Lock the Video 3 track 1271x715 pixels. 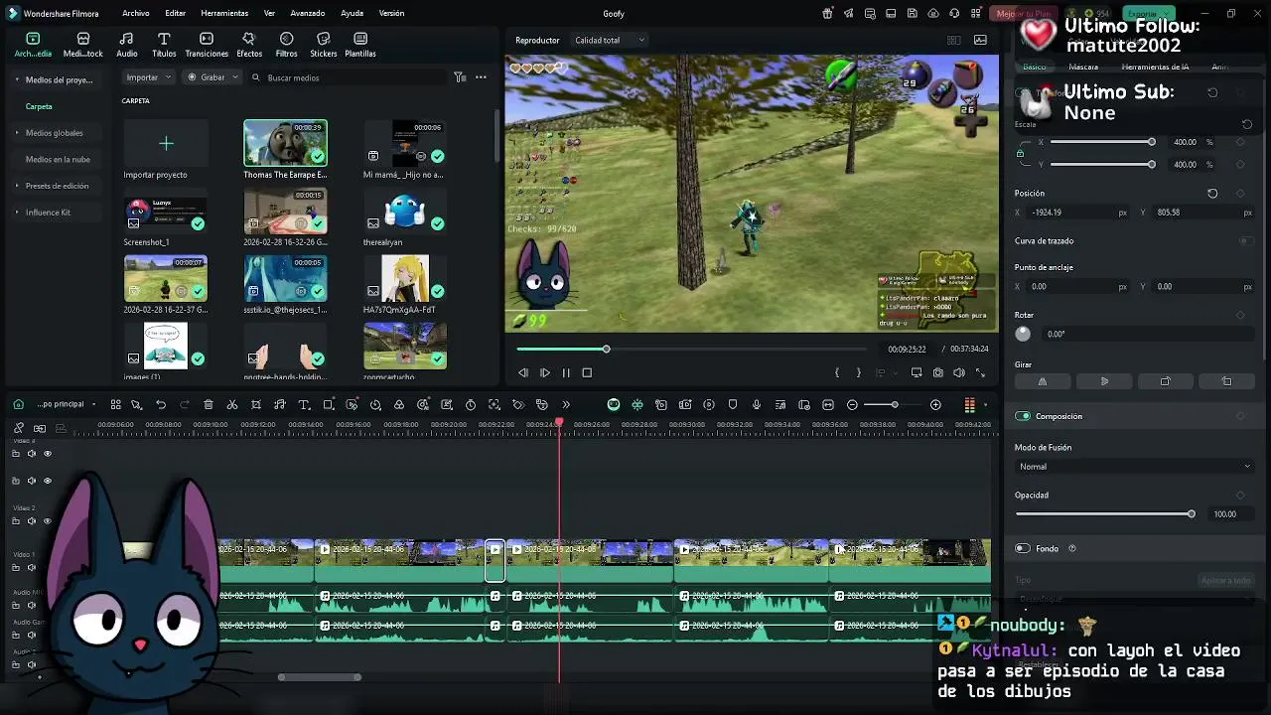point(16,454)
